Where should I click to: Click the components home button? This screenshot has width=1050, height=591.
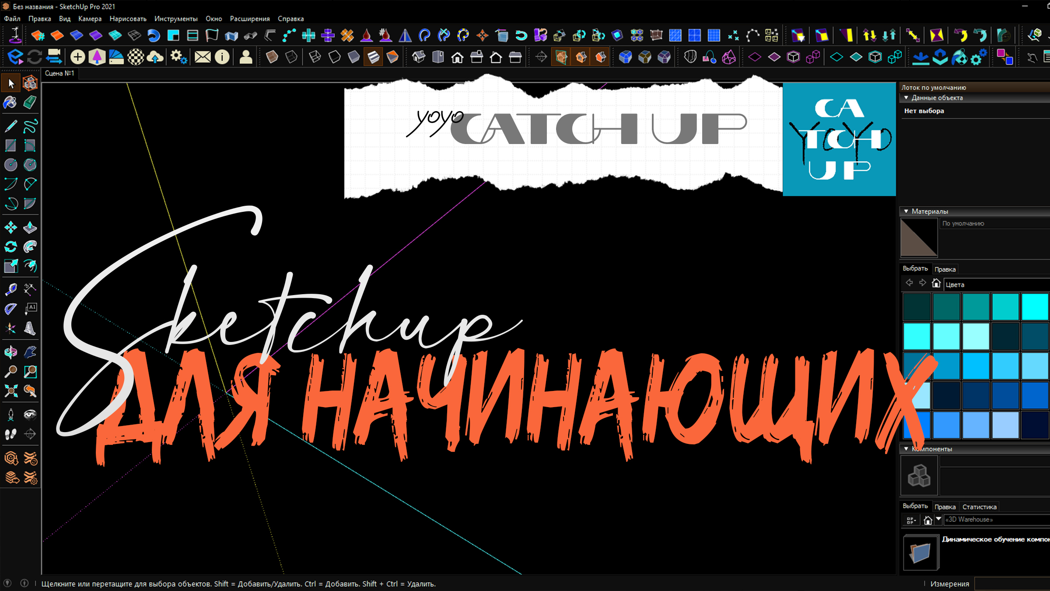pos(927,520)
